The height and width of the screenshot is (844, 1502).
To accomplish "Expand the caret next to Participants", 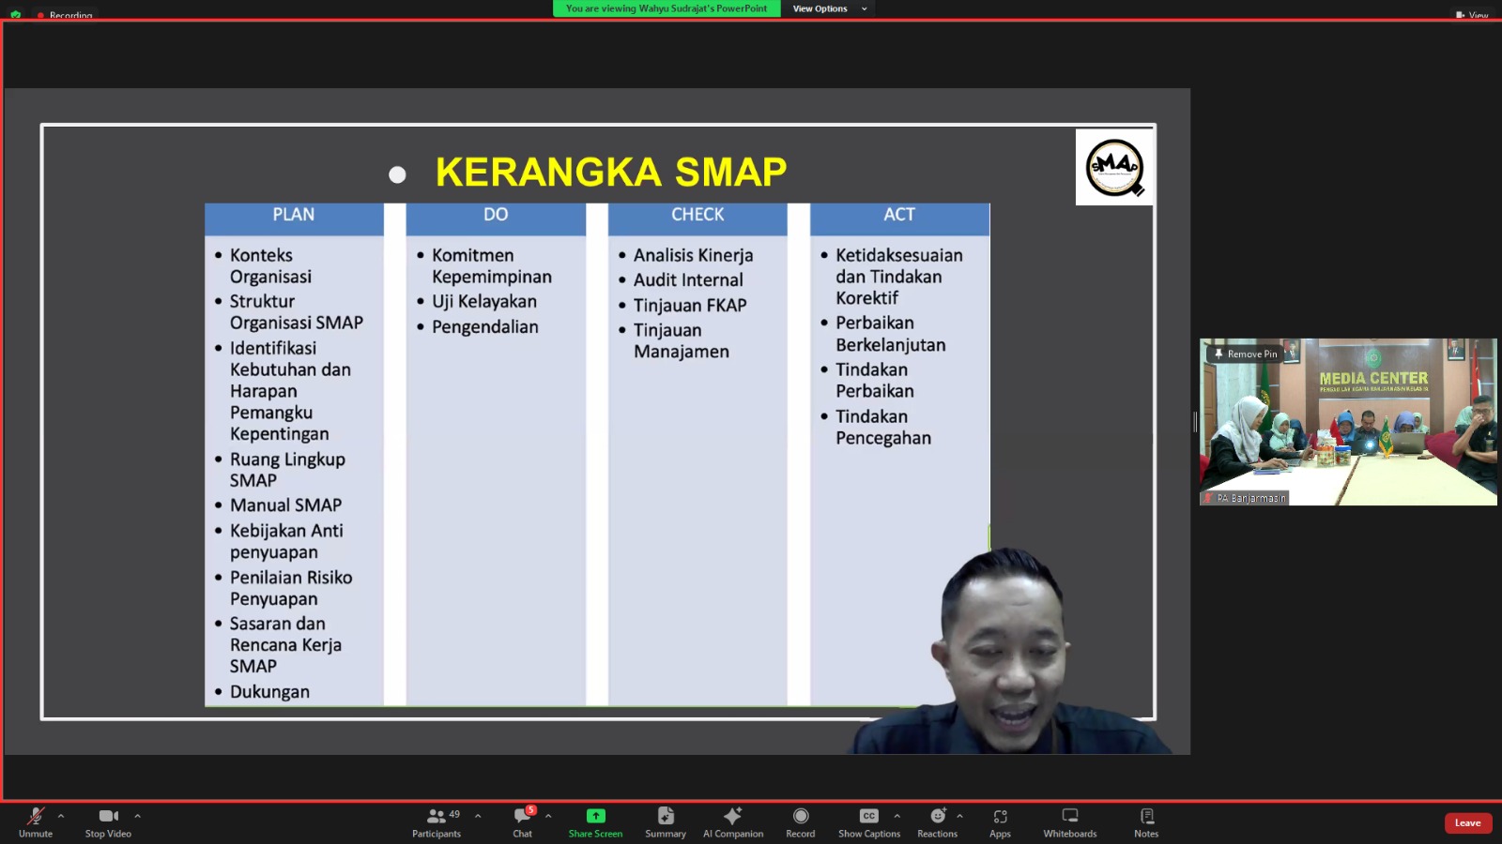I will pos(478,816).
